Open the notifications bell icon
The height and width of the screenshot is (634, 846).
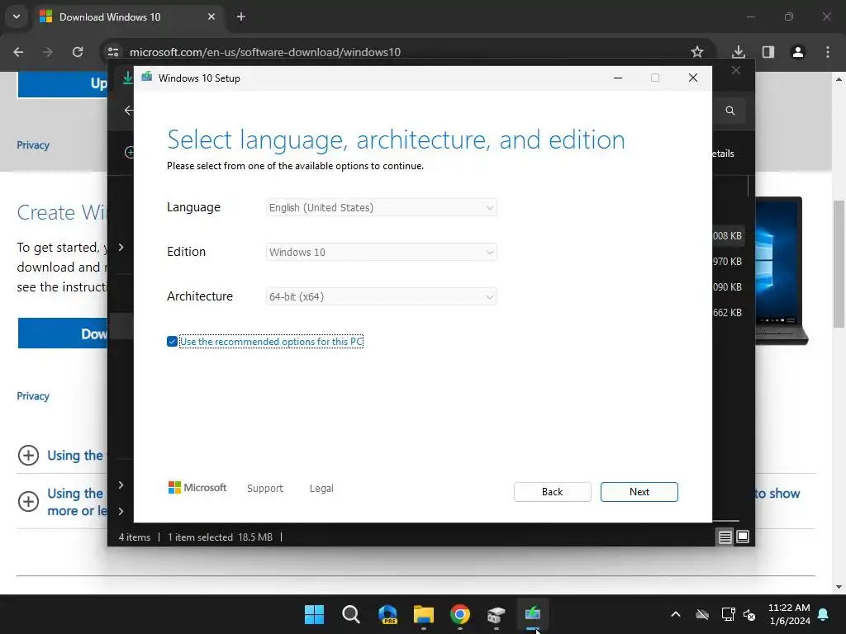pyautogui.click(x=824, y=614)
